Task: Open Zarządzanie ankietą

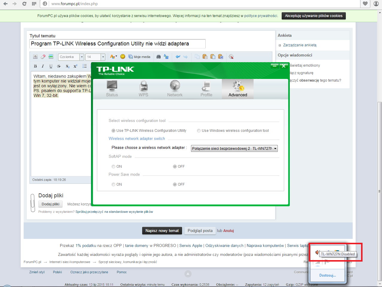Action: tap(300, 45)
